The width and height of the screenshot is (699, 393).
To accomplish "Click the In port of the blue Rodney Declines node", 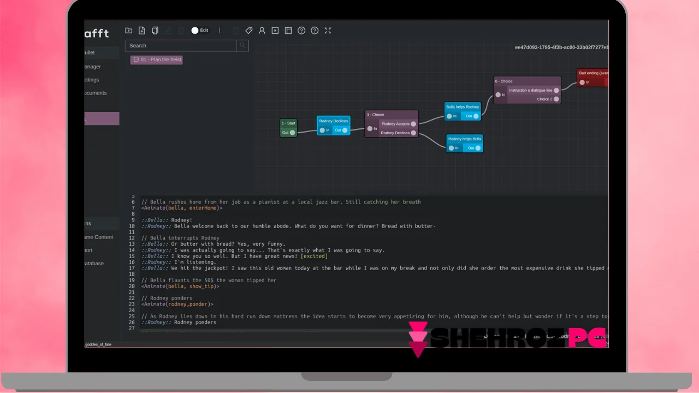I will 322,130.
